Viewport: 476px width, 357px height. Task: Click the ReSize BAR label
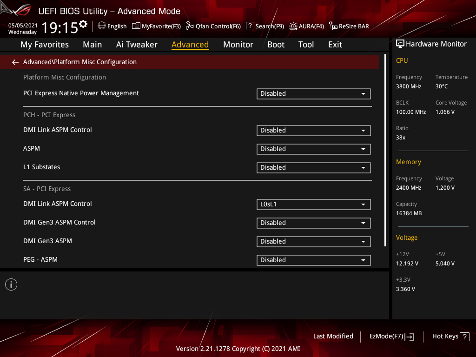[354, 26]
